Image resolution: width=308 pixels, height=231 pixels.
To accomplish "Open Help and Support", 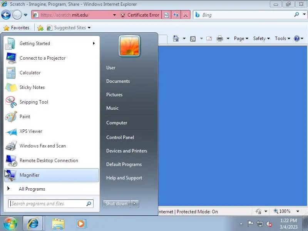I will click(x=124, y=178).
